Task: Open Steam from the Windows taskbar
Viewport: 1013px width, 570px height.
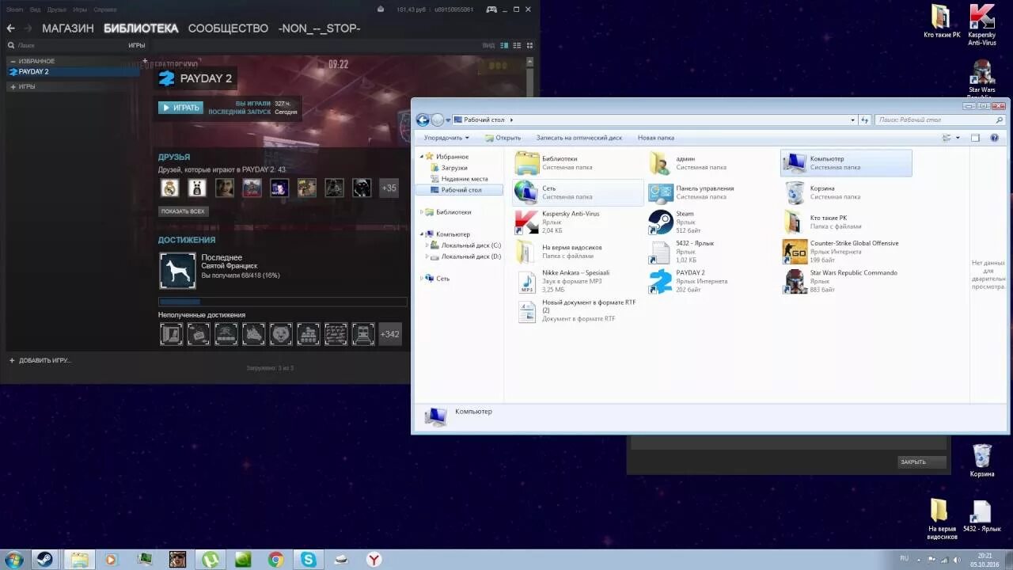Action: pos(44,560)
